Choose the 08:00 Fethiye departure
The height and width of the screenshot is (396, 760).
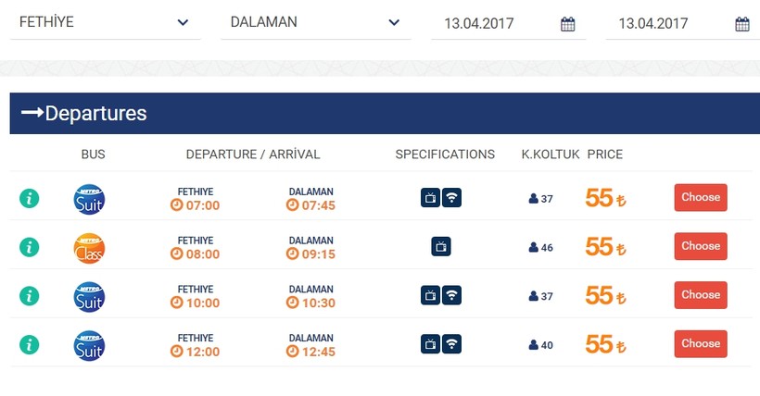tap(700, 246)
